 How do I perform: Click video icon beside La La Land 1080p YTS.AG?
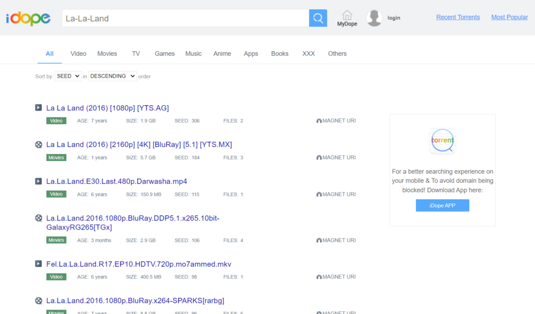point(39,107)
